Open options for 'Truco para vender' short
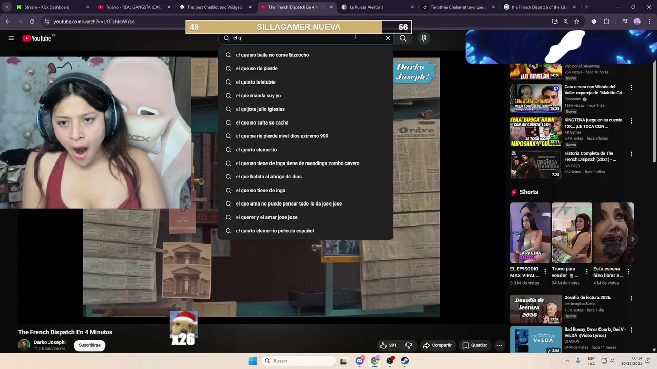The height and width of the screenshot is (369, 657). pos(587,271)
